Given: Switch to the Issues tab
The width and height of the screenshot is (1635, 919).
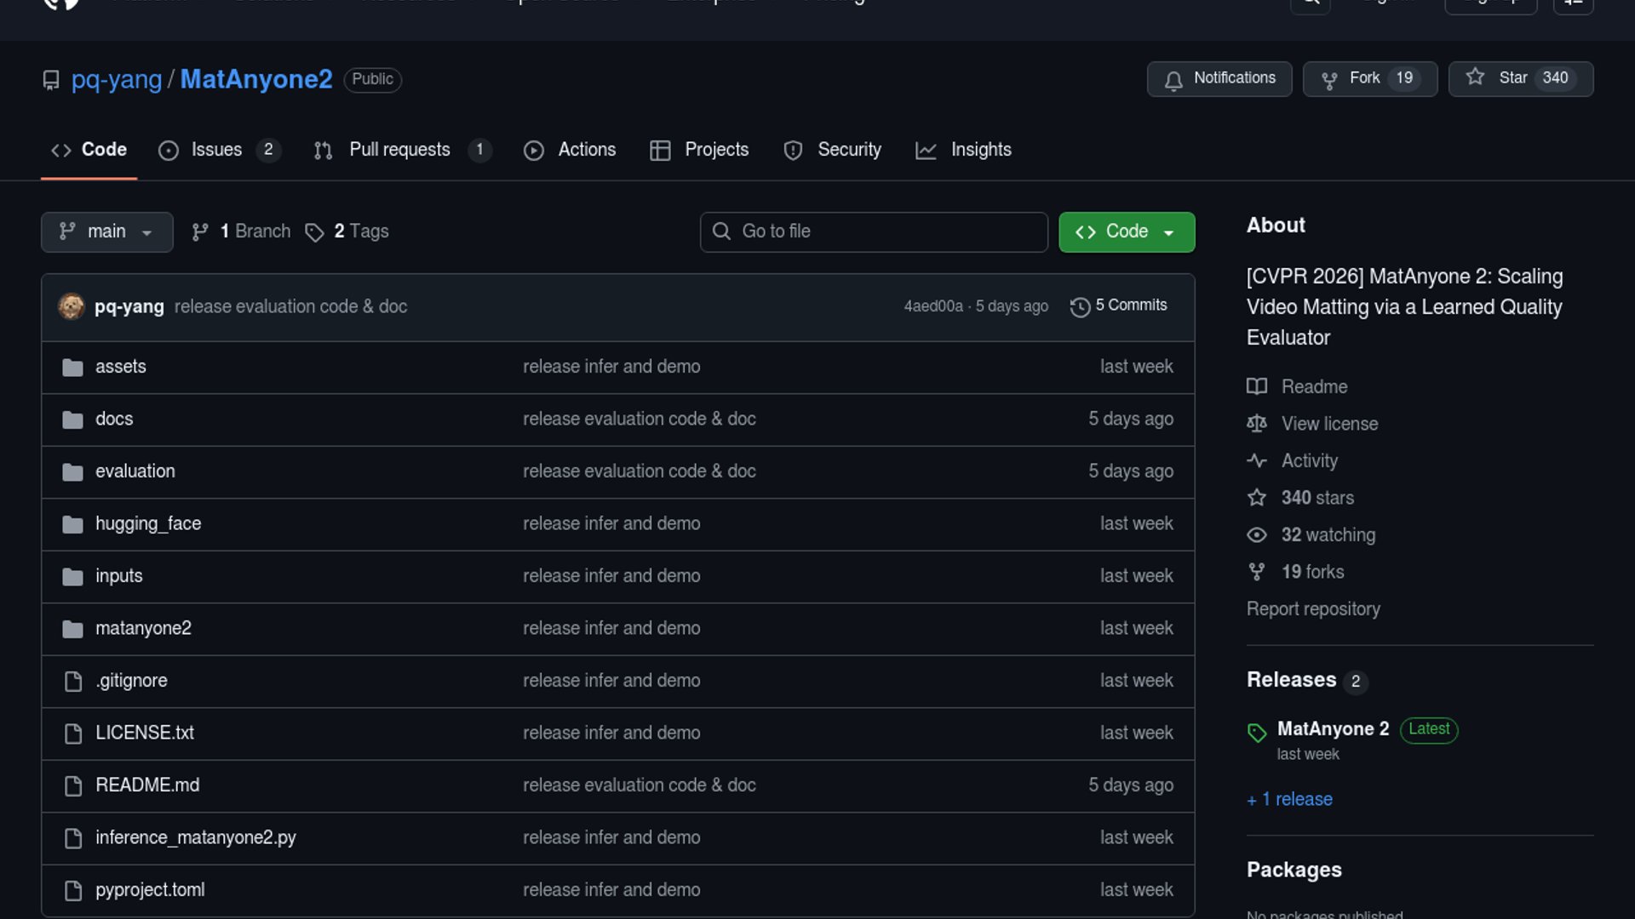Looking at the screenshot, I should pyautogui.click(x=218, y=151).
